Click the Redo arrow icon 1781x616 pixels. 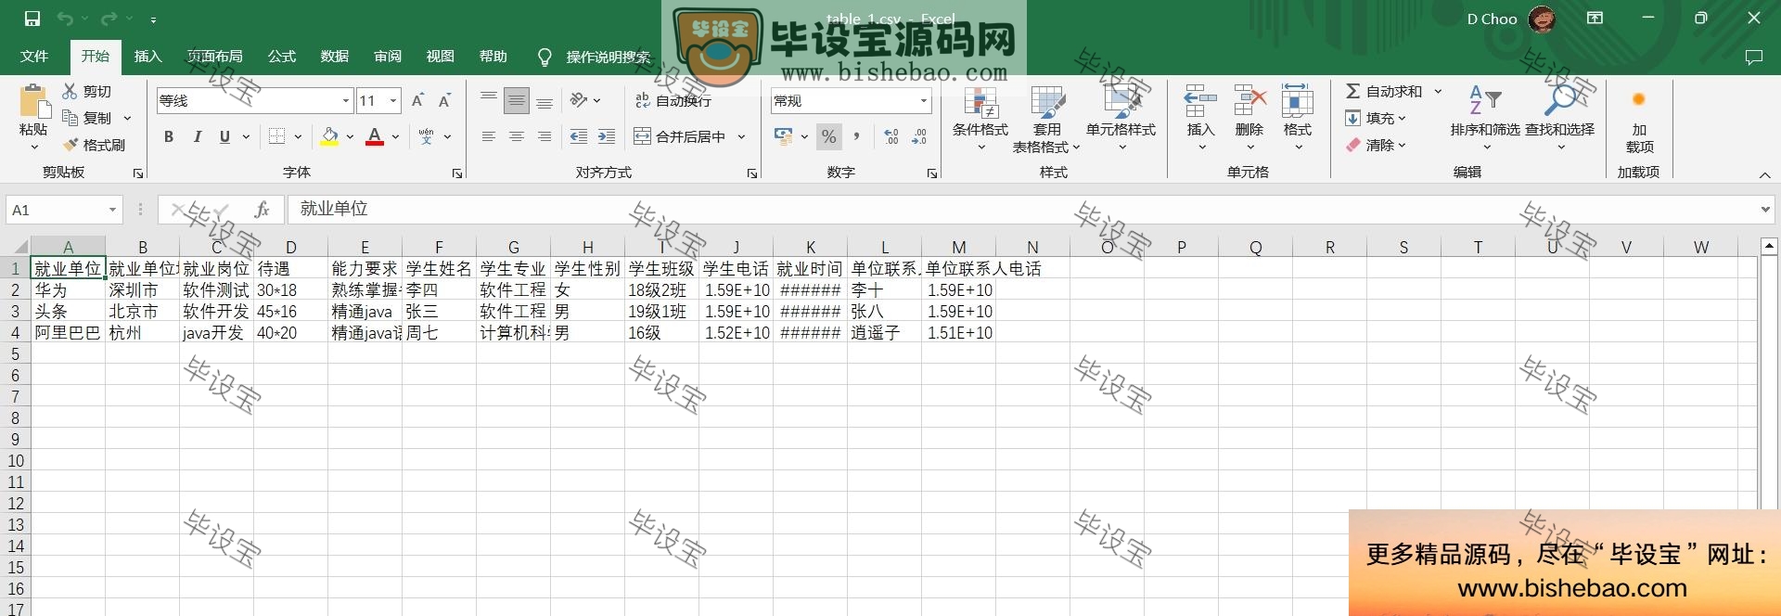tap(109, 19)
